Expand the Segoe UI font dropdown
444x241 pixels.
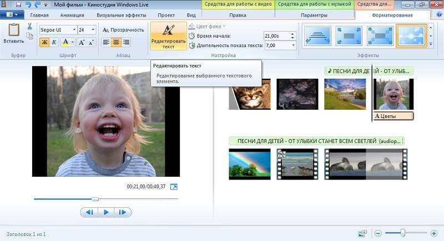pyautogui.click(x=74, y=30)
